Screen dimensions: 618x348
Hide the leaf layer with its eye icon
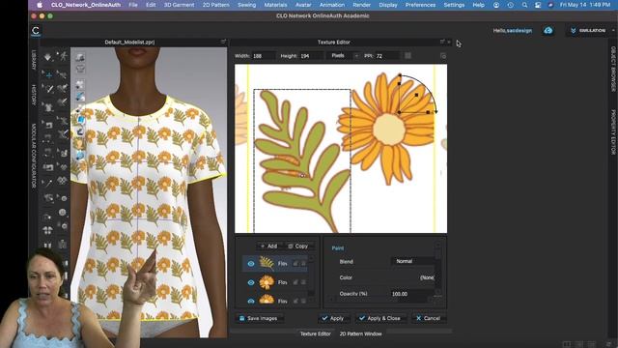pyautogui.click(x=251, y=264)
